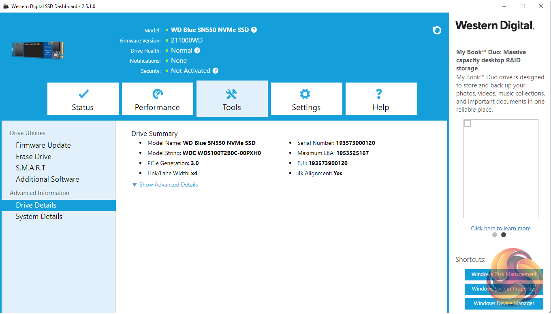Screen dimensions: 551x314
Task: Launch Windows Disk Management shortcut
Action: point(504,274)
